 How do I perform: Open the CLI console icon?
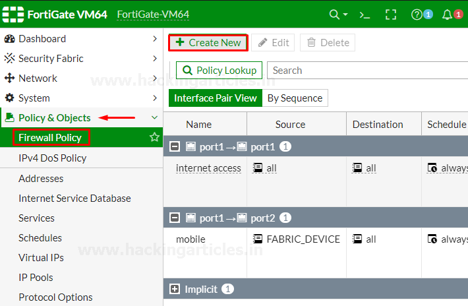365,15
